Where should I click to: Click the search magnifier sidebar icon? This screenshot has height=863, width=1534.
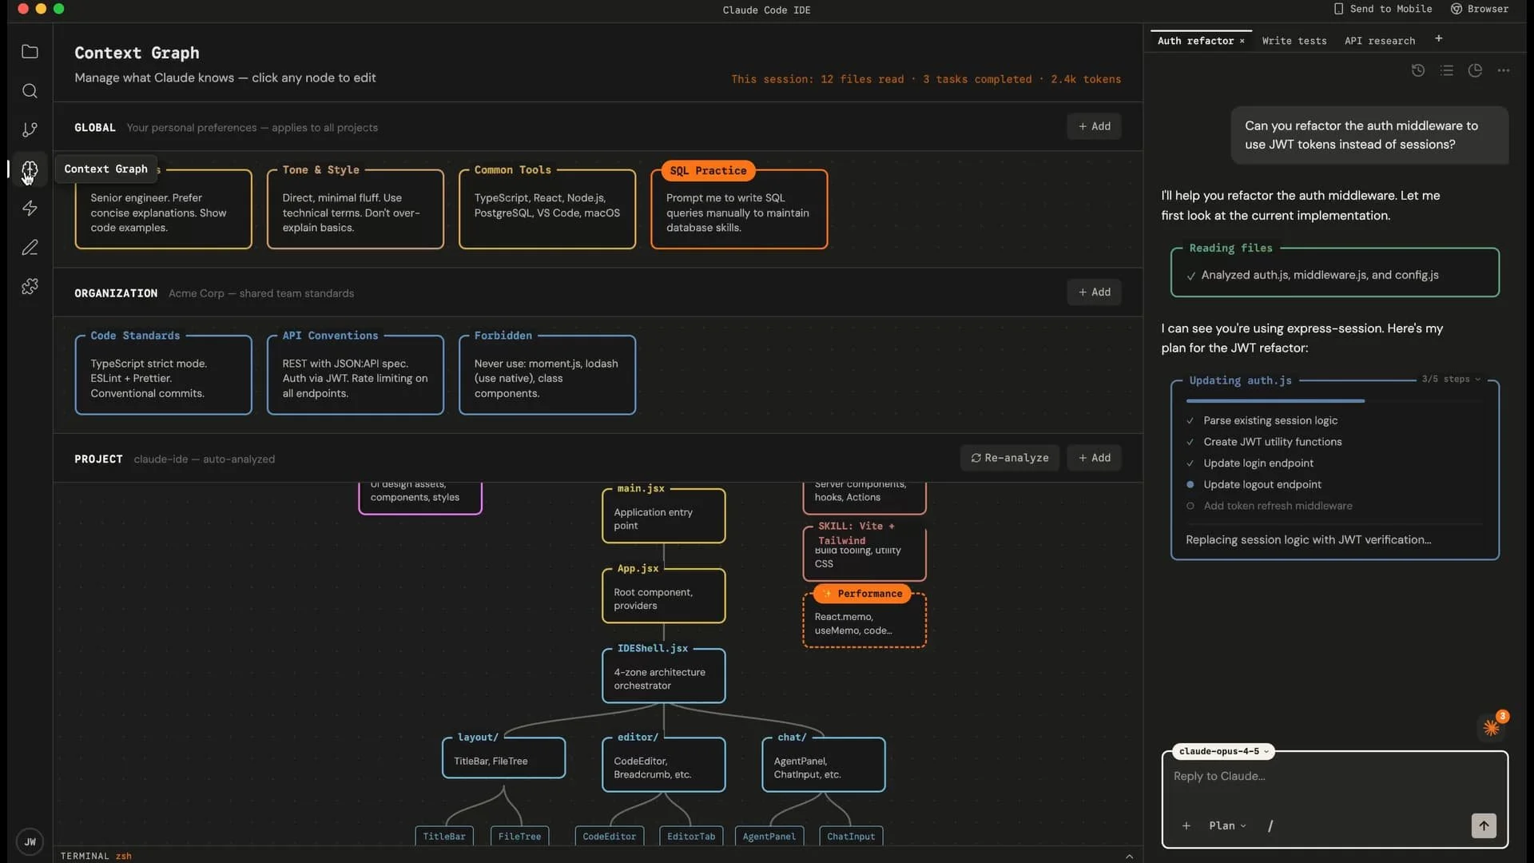click(30, 91)
